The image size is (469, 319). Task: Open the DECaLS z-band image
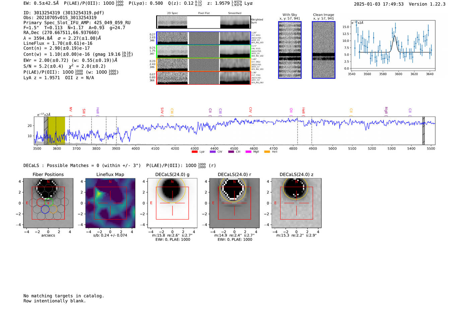(296, 203)
